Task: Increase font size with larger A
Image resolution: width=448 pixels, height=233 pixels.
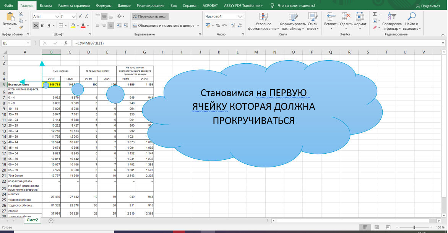Action: point(80,16)
